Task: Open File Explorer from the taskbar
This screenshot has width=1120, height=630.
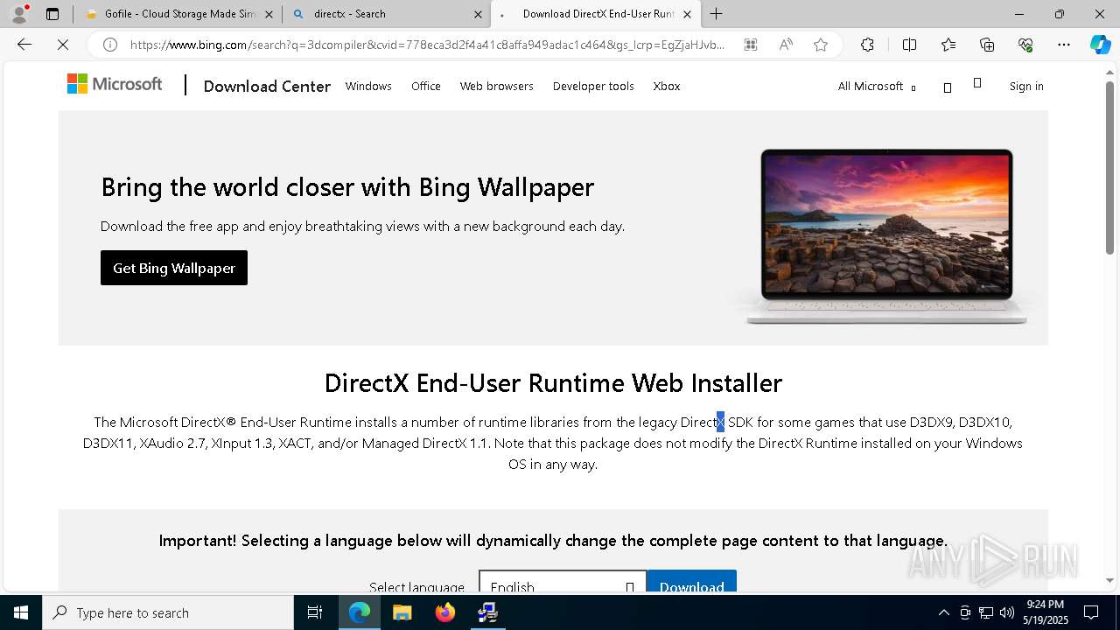Action: coord(402,612)
